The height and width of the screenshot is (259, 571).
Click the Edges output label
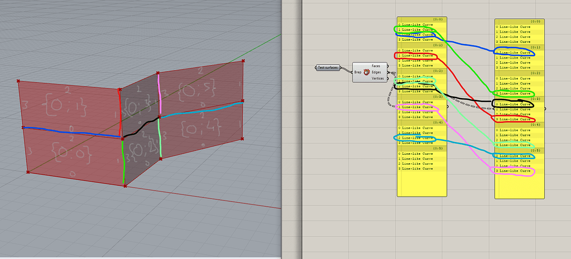(x=376, y=72)
